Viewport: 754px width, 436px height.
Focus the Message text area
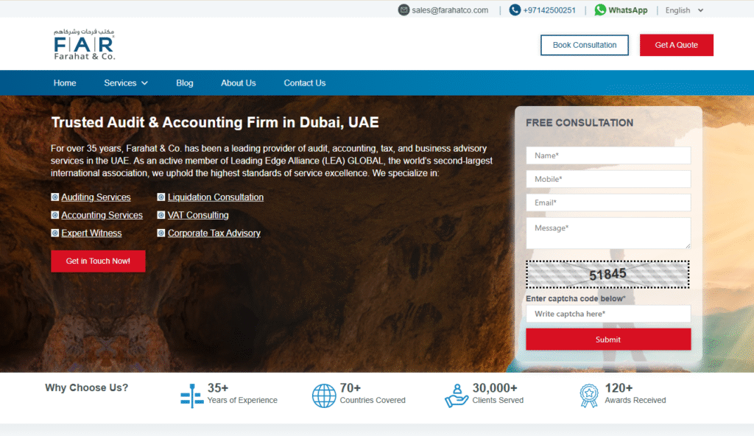(608, 233)
